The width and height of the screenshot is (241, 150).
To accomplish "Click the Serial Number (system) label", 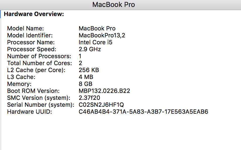I will pos(41,105).
